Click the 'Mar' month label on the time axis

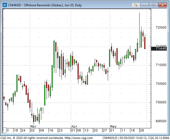coord(33,126)
